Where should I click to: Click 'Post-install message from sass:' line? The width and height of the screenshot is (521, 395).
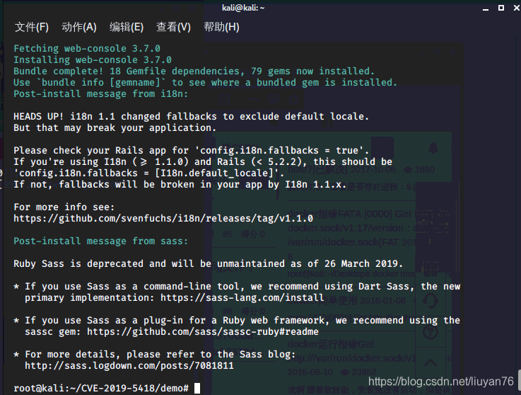[100, 241]
